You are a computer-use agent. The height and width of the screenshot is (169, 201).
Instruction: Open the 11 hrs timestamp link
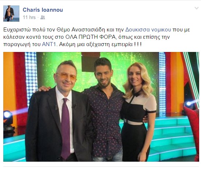point(29,17)
